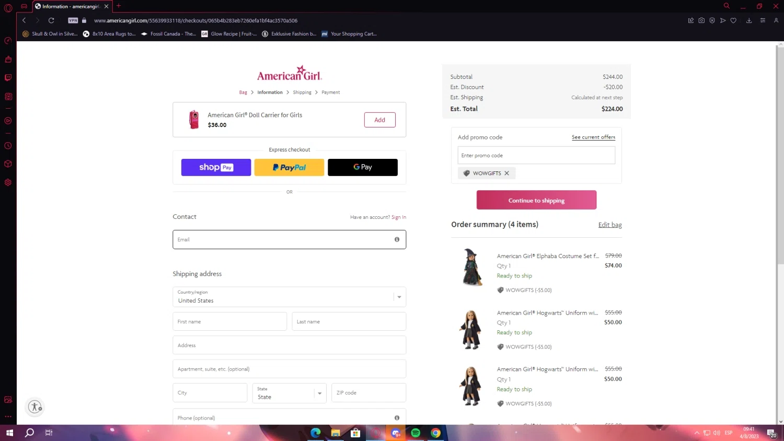The height and width of the screenshot is (441, 784).
Task: Open the 8x10 Area Rugs bookmark
Action: (109, 34)
